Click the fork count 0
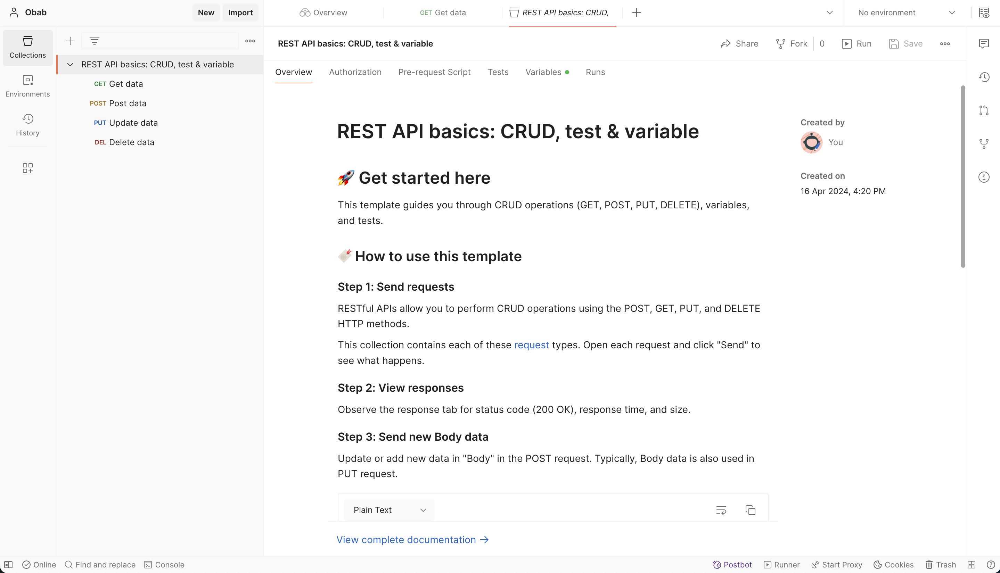The width and height of the screenshot is (1000, 573). coord(822,44)
